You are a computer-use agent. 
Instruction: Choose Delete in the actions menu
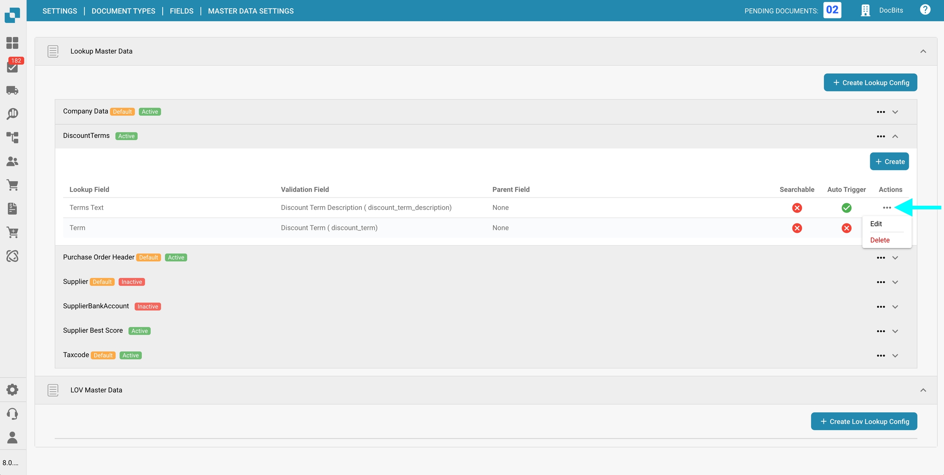[880, 240]
